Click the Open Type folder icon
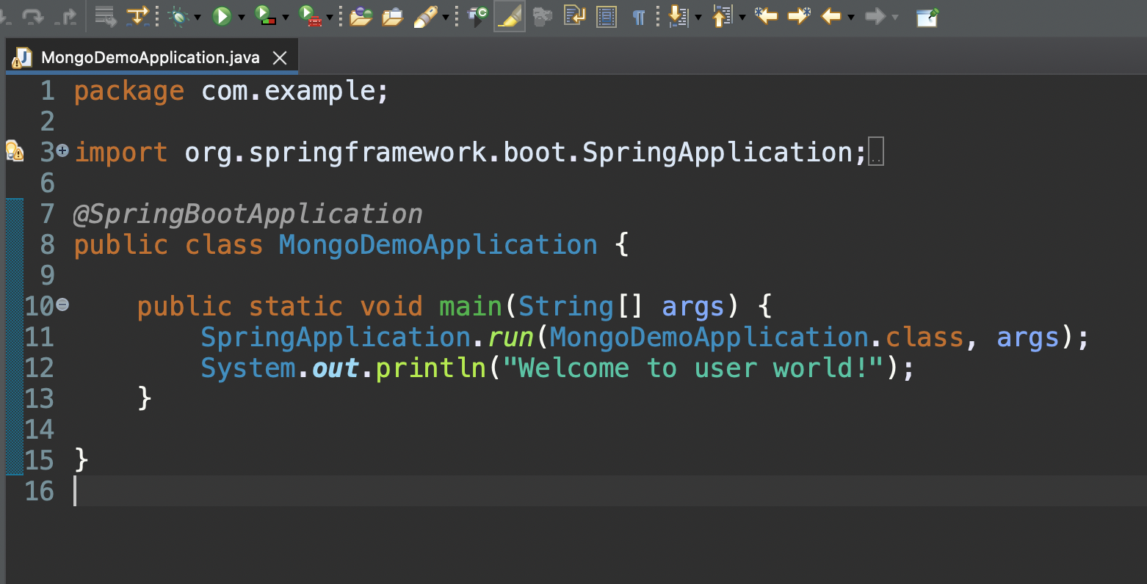The width and height of the screenshot is (1147, 584). [361, 16]
